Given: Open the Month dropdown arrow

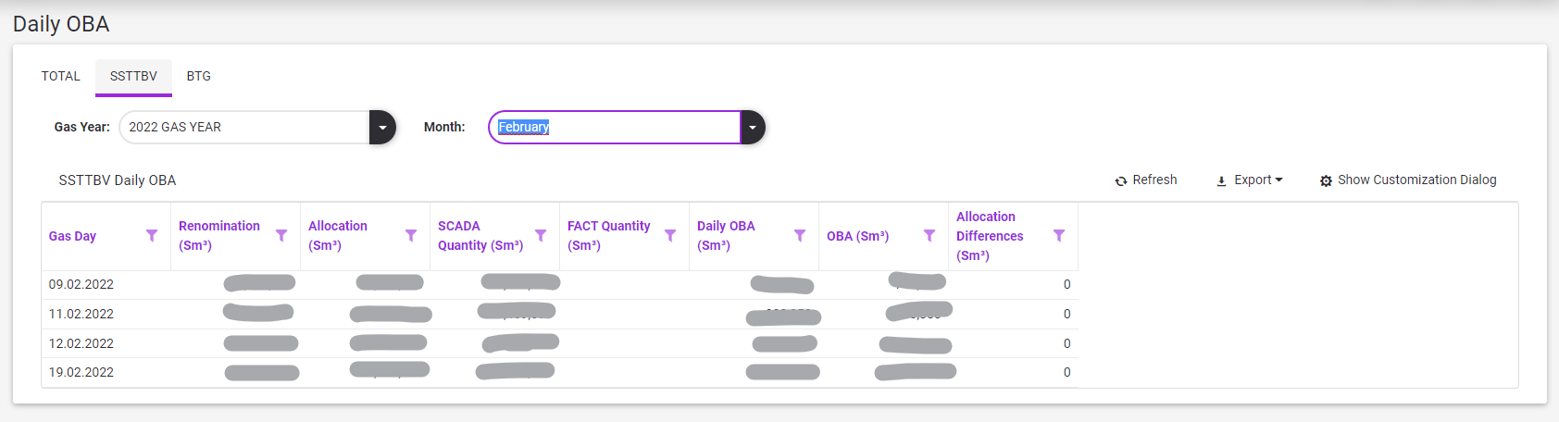Looking at the screenshot, I should click(753, 128).
